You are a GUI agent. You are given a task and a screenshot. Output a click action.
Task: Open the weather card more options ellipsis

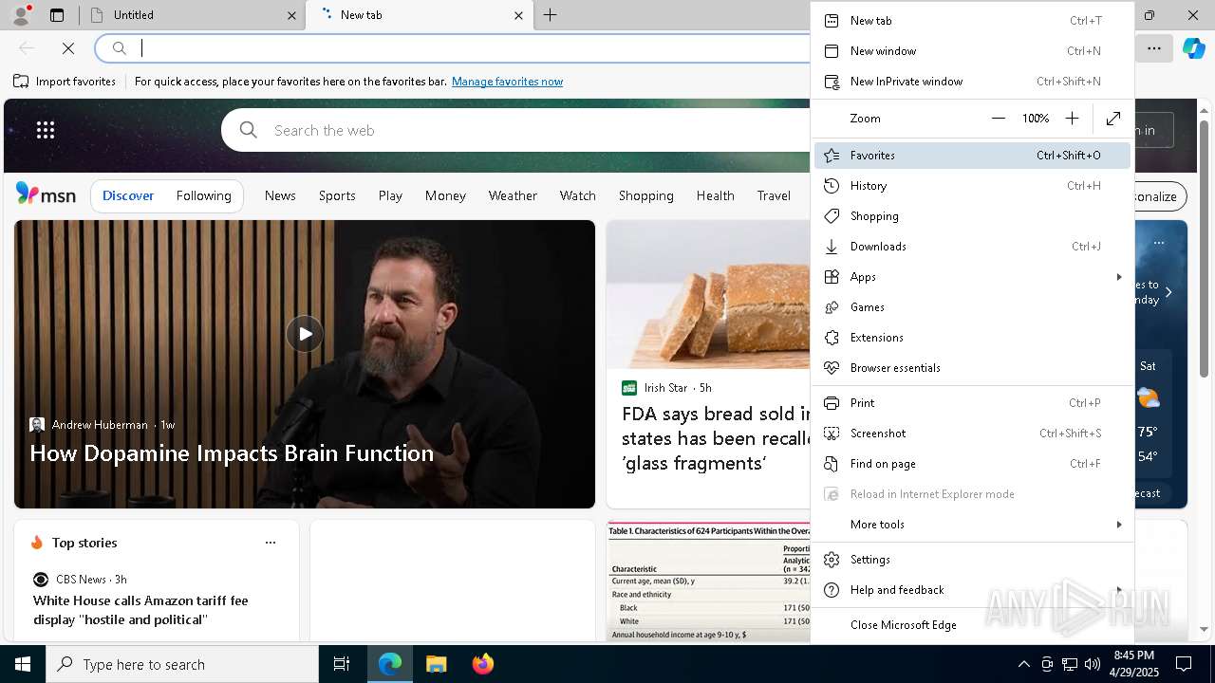pos(1159,243)
